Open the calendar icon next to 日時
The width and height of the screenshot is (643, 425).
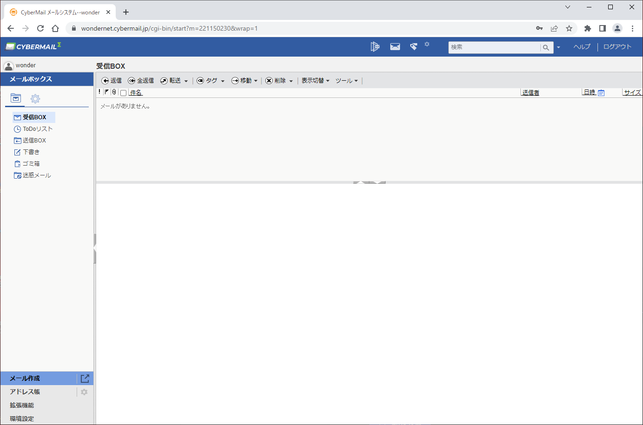(601, 93)
